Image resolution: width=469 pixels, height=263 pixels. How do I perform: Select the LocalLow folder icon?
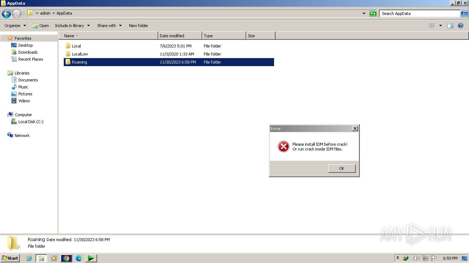pos(68,54)
